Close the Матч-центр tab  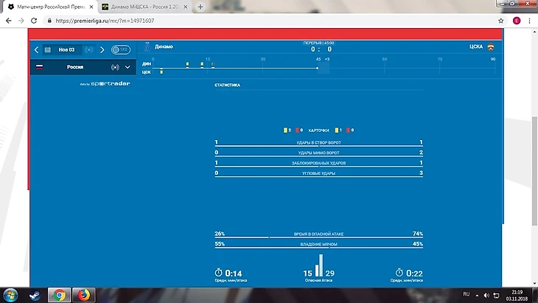pos(91,7)
